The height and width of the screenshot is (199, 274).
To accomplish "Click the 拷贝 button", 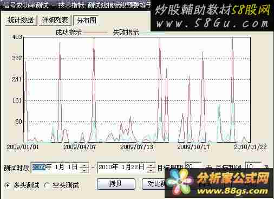I will 116,184.
